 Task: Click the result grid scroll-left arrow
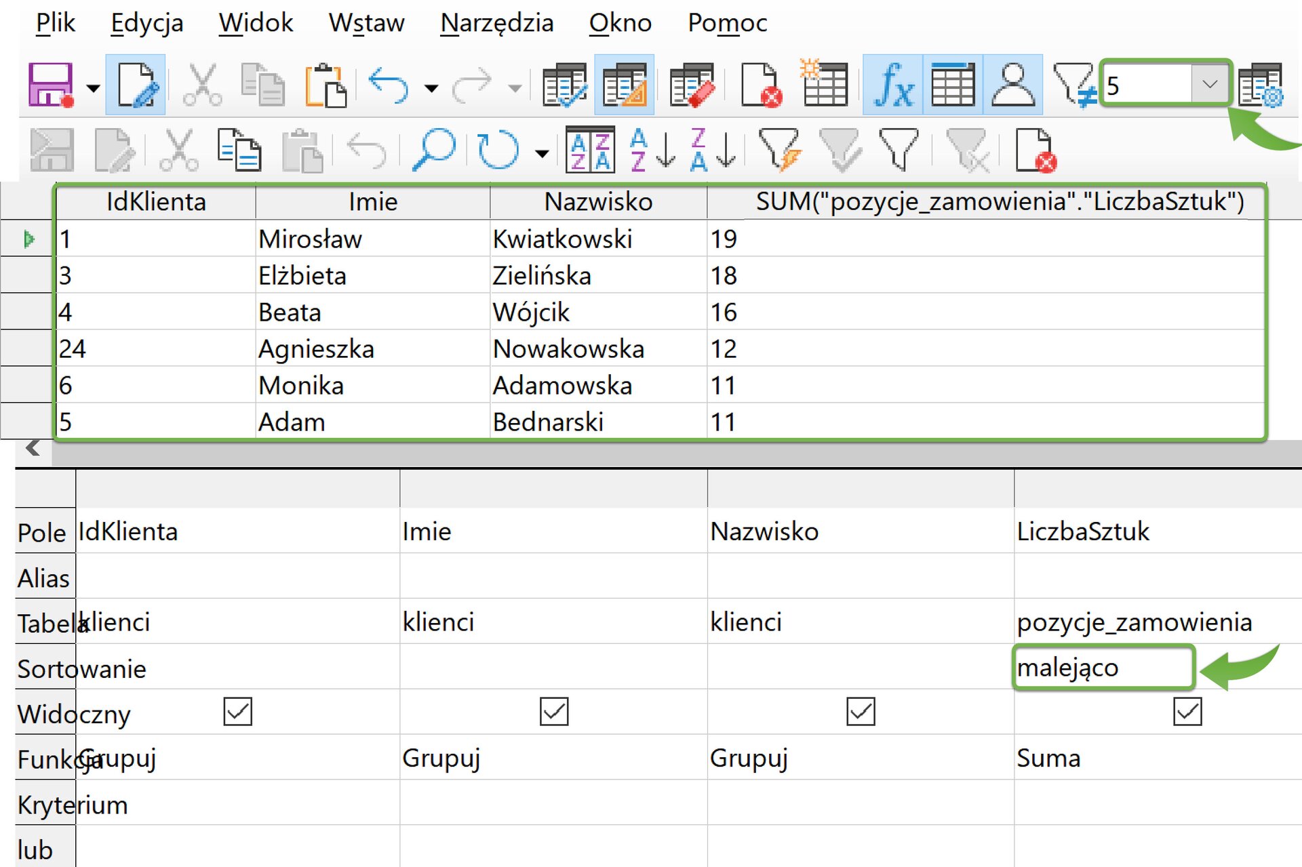tap(33, 448)
